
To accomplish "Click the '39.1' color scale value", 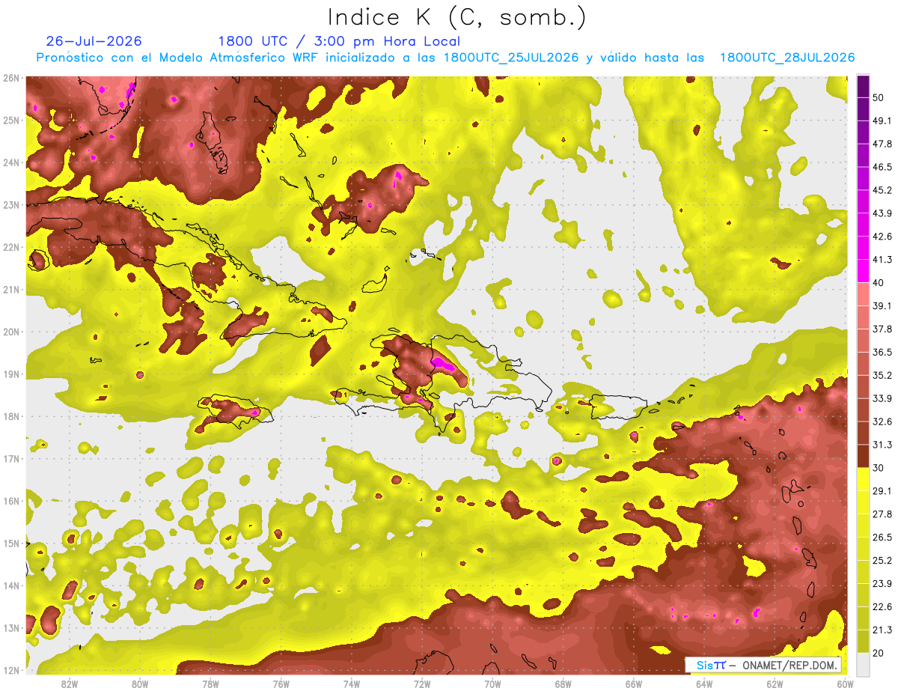I will pyautogui.click(x=882, y=305).
